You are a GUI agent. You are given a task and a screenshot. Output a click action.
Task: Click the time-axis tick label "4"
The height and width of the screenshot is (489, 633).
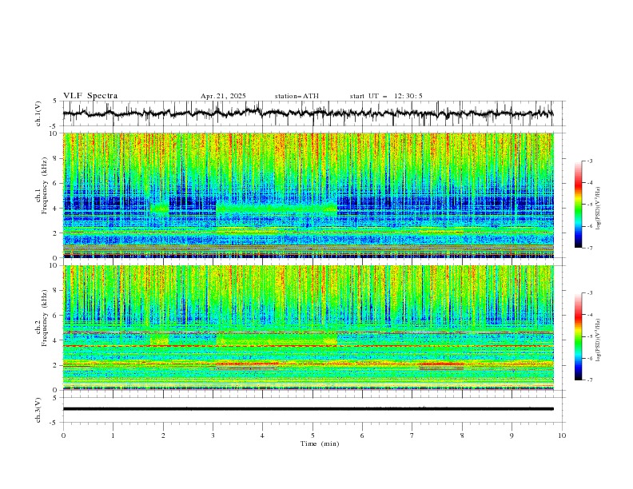pos(262,435)
